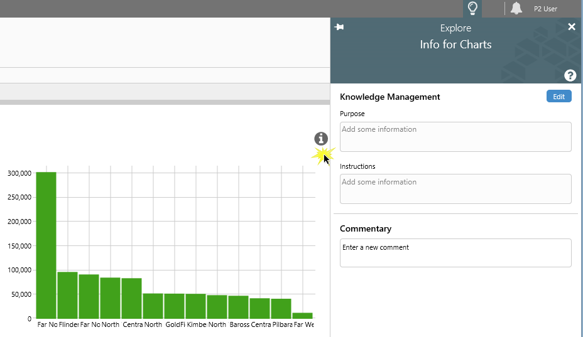Click the Commentary section heading
Image resolution: width=583 pixels, height=337 pixels.
(x=365, y=228)
